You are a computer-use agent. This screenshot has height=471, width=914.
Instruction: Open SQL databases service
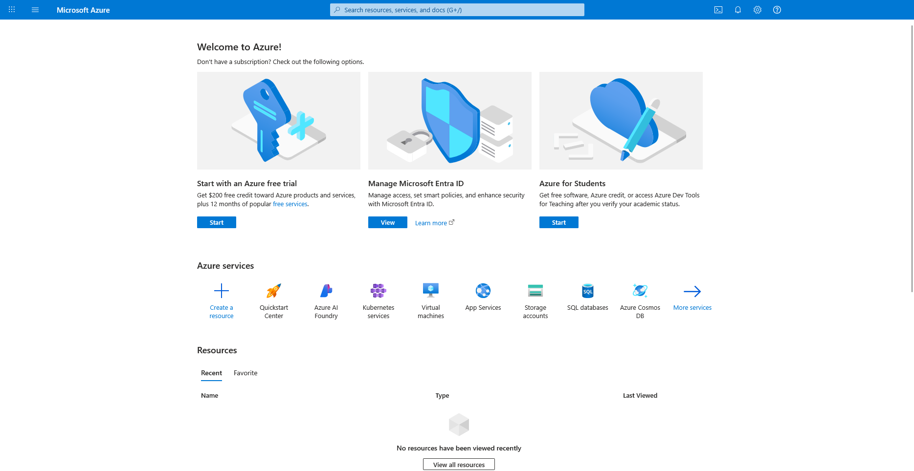pyautogui.click(x=587, y=291)
